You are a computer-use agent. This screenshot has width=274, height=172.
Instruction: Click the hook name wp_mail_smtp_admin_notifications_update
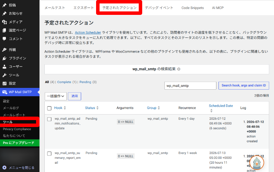pos(67,123)
